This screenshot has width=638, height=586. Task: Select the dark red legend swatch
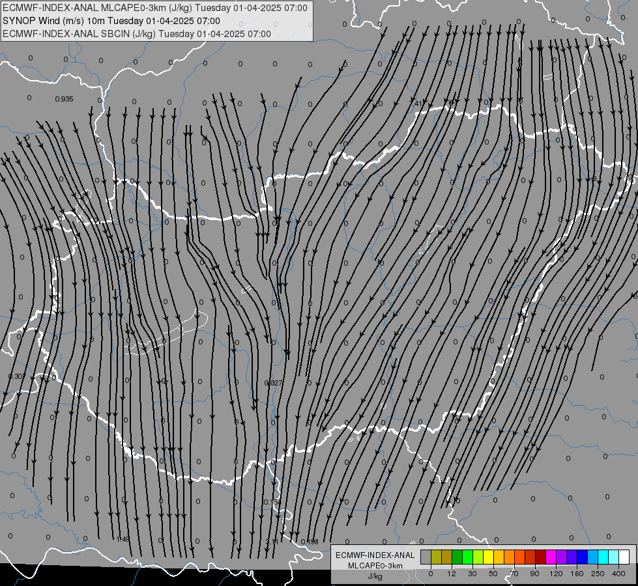(x=540, y=557)
